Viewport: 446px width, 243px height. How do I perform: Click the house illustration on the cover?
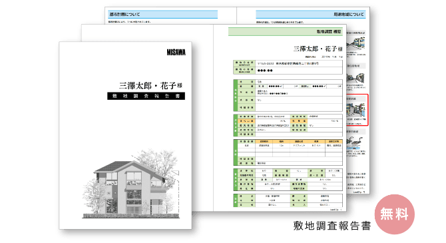tap(131, 184)
